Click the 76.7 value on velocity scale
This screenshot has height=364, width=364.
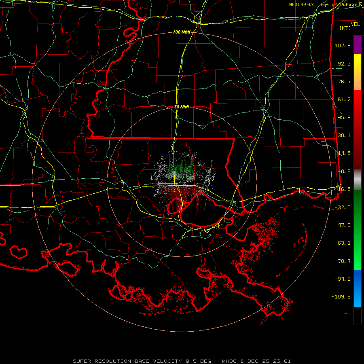click(344, 81)
